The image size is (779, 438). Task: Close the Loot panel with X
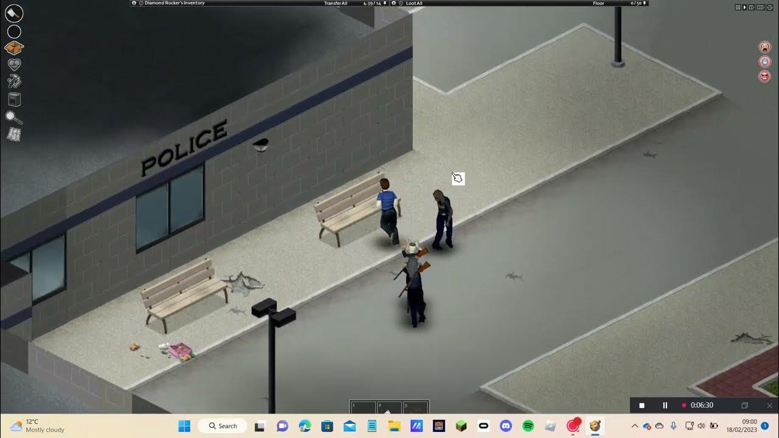(394, 3)
